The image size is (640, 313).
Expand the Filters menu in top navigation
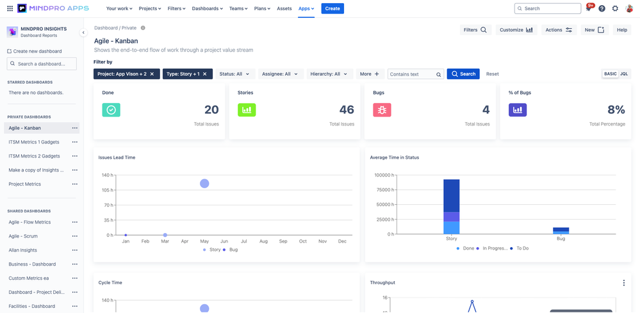[x=177, y=8]
